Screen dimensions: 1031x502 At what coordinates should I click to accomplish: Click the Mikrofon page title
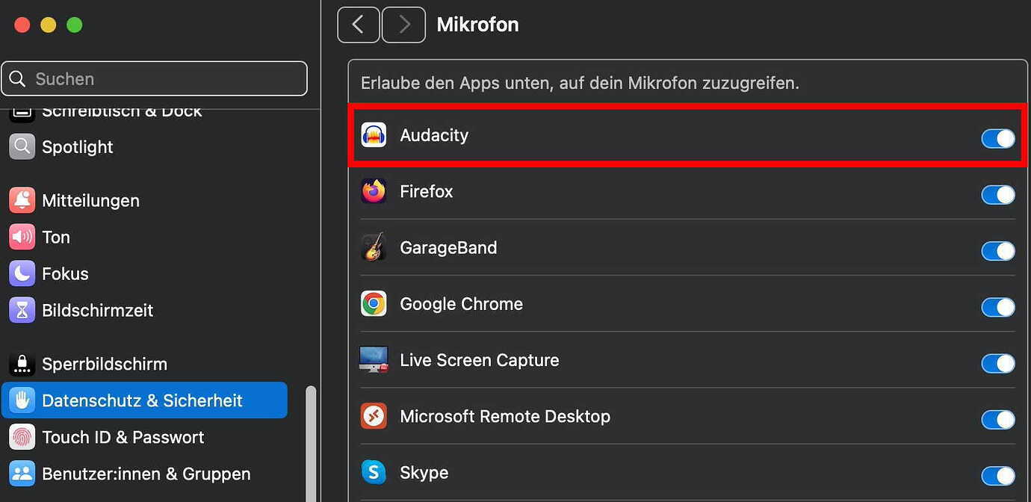coord(477,25)
